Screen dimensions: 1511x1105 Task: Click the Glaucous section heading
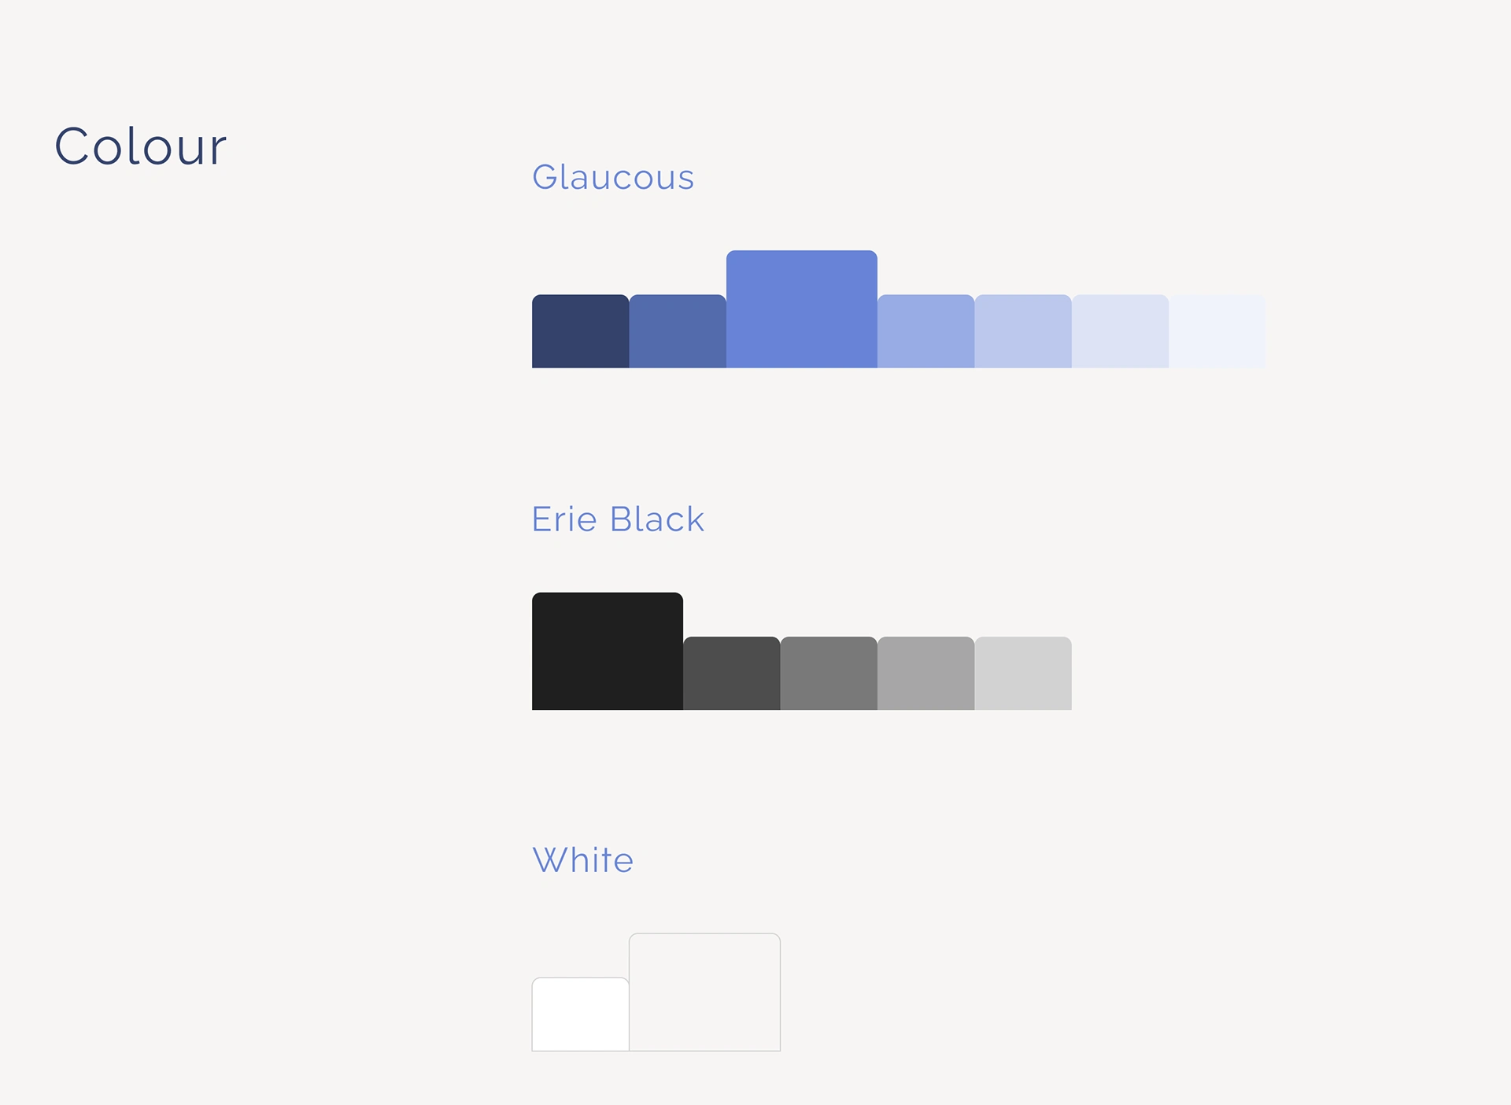(x=613, y=178)
